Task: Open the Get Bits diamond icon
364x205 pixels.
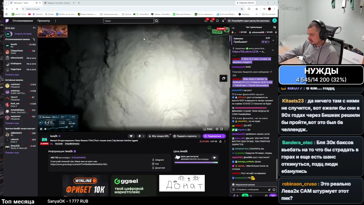Action: pos(223,21)
